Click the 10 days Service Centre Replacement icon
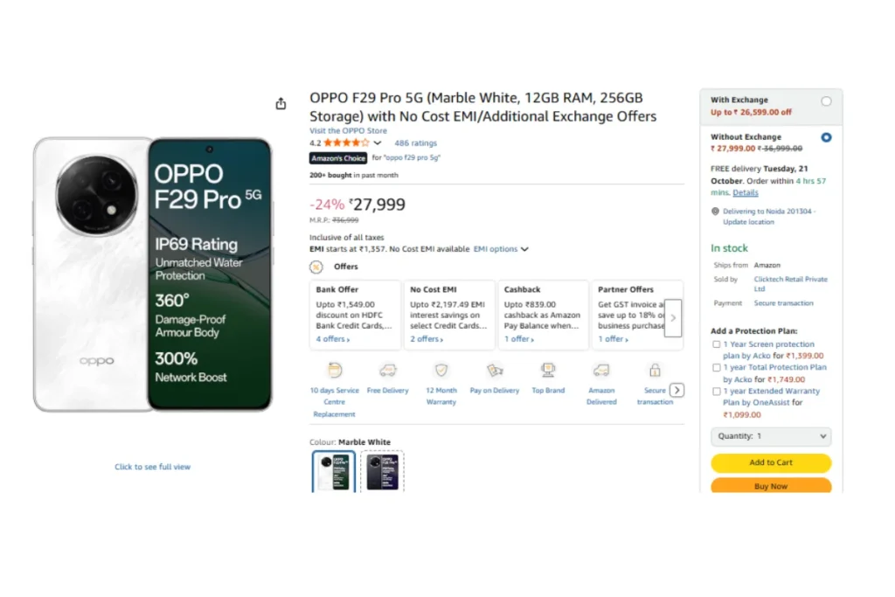 pos(334,370)
